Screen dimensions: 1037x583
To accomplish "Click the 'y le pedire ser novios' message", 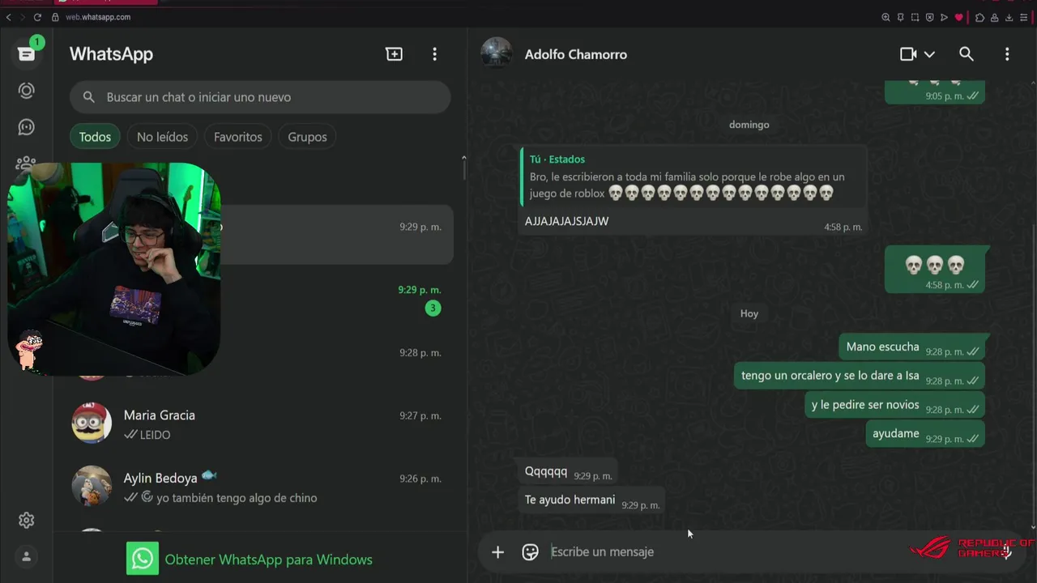I will (x=894, y=406).
